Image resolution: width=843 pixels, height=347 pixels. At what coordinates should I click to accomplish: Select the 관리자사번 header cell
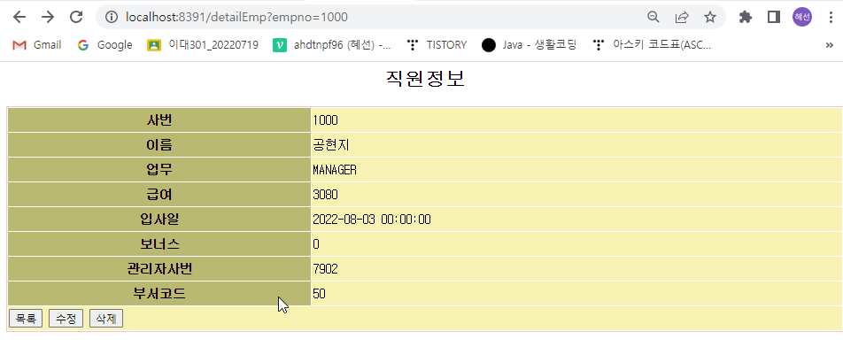coord(159,268)
